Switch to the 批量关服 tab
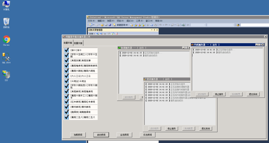This screenshot has height=143, width=269. click(78, 43)
